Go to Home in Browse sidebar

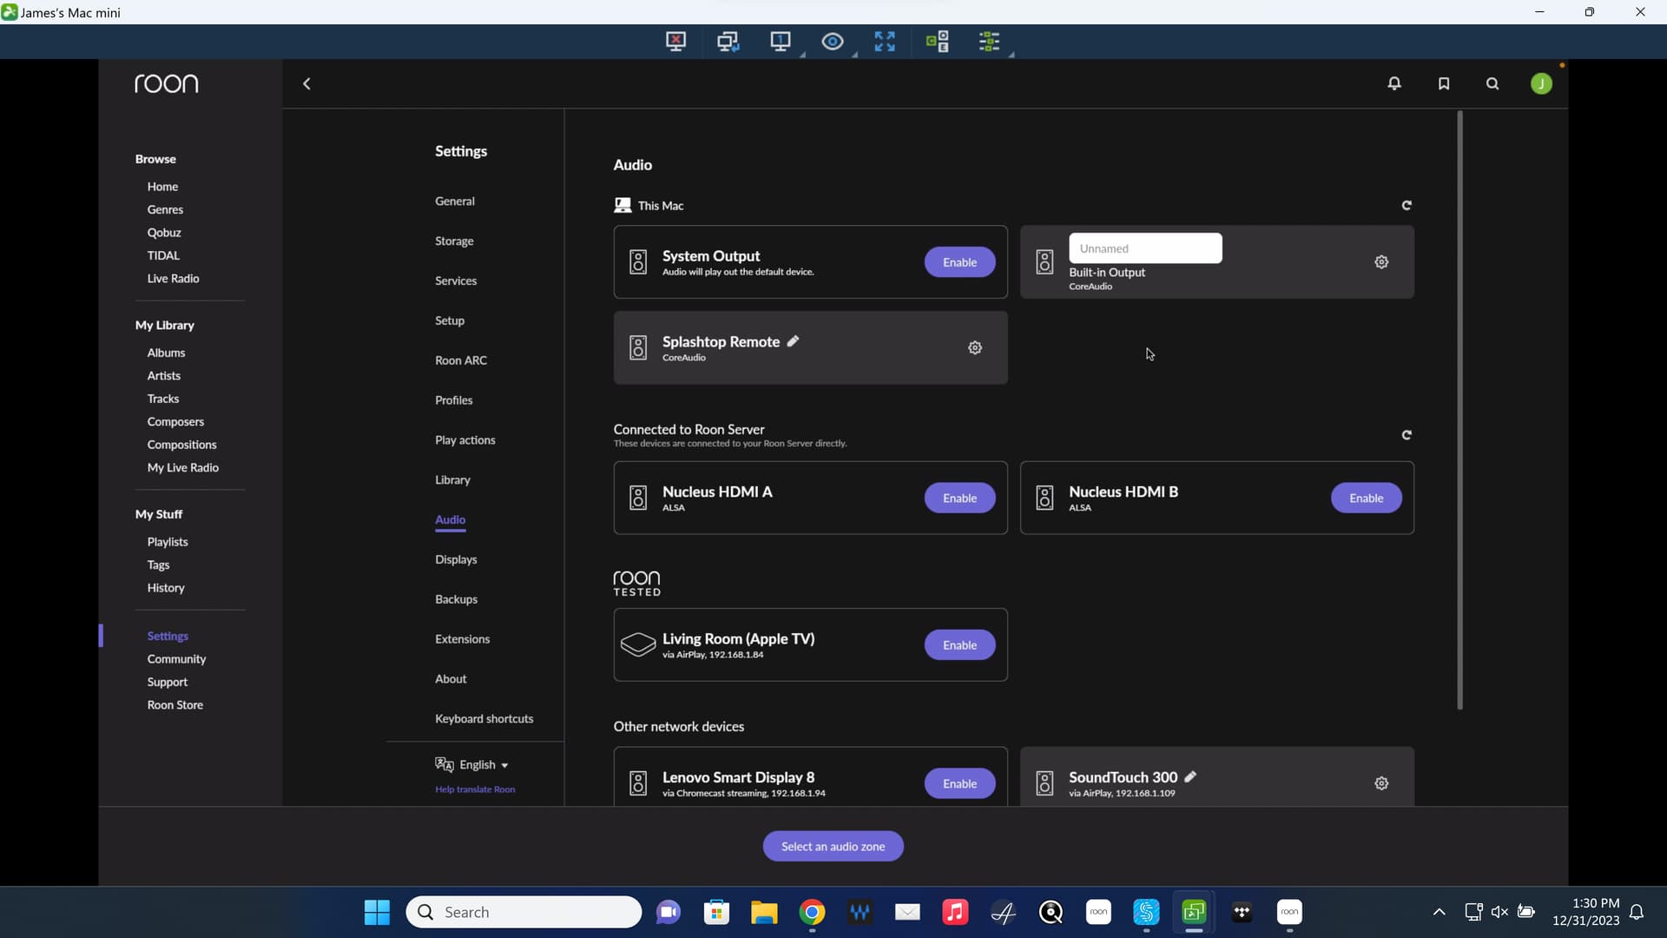pyautogui.click(x=162, y=187)
